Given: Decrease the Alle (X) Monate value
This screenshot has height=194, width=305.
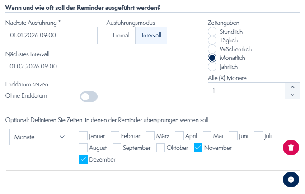Looking at the screenshot, I should (292, 95).
